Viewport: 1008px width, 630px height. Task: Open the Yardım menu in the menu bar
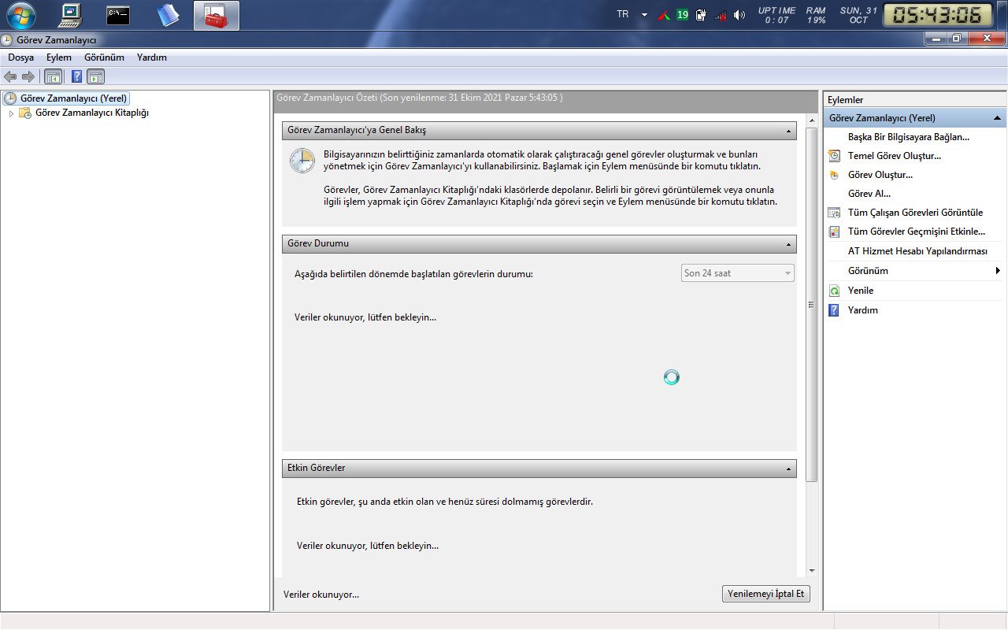coord(152,57)
